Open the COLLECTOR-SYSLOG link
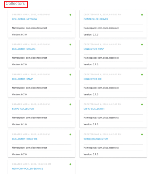This screenshot has width=148, height=174. tap(24, 49)
